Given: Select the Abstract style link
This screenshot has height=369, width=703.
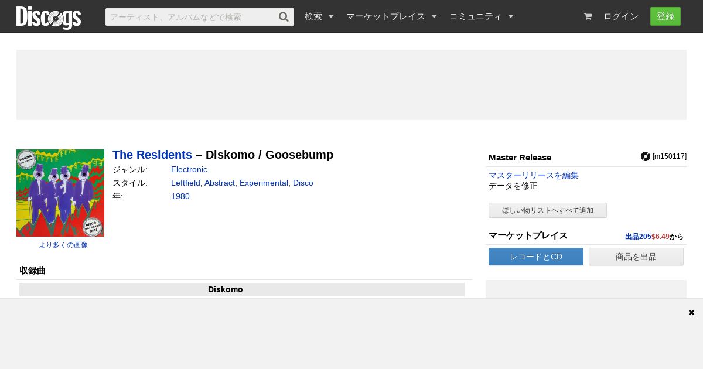Looking at the screenshot, I should tap(220, 183).
